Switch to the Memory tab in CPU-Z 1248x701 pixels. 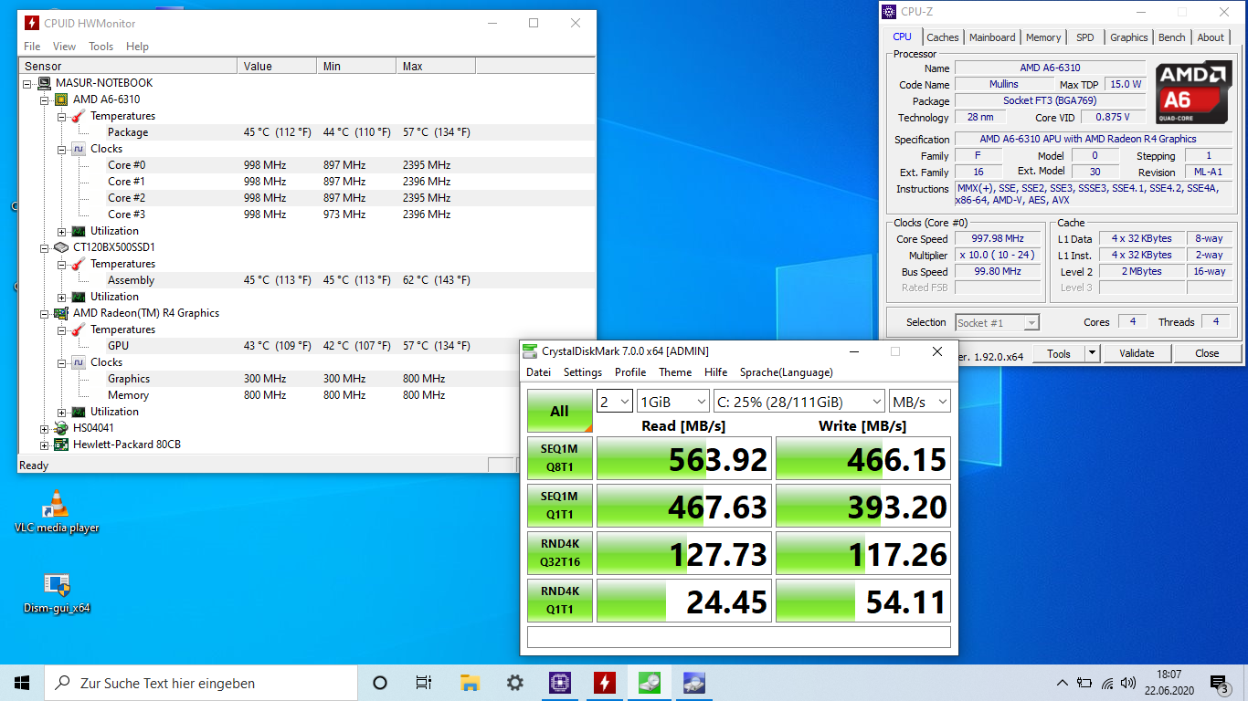pos(1043,37)
